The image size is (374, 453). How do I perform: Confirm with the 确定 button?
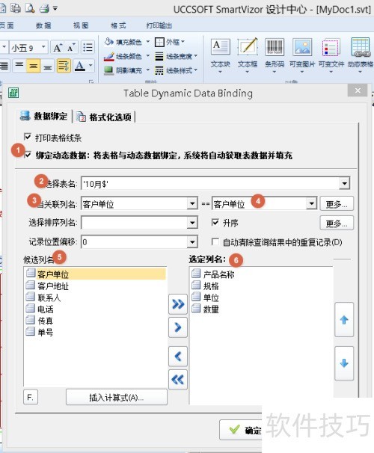242,430
